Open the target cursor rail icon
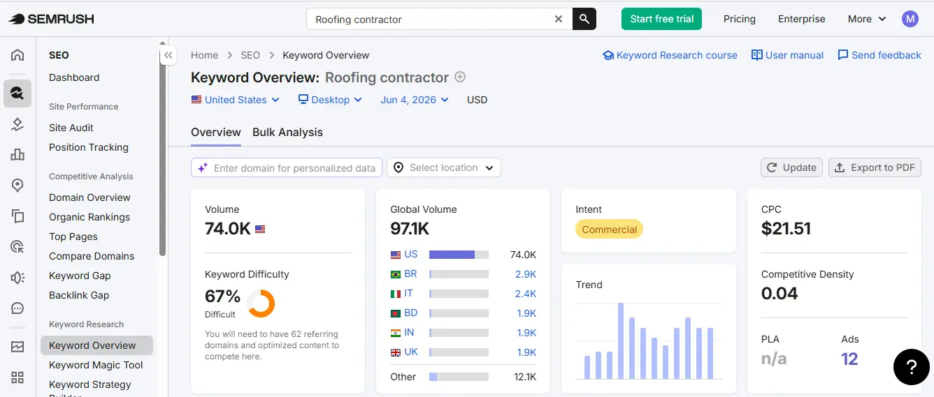 [x=17, y=247]
